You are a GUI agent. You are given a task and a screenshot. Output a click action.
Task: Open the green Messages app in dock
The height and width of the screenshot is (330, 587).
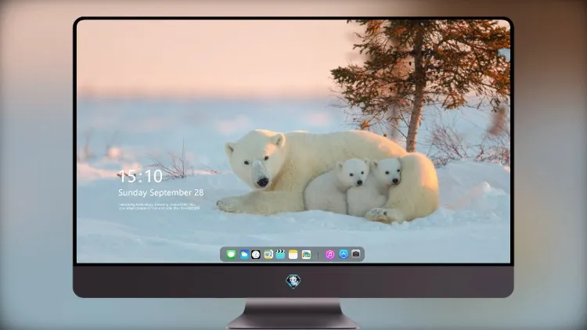(231, 254)
